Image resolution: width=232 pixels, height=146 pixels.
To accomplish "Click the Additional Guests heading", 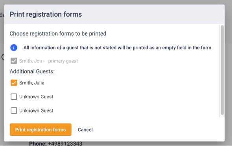I will [x=32, y=71].
